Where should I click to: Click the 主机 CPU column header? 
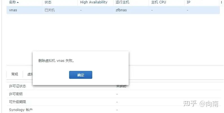pos(166,3)
